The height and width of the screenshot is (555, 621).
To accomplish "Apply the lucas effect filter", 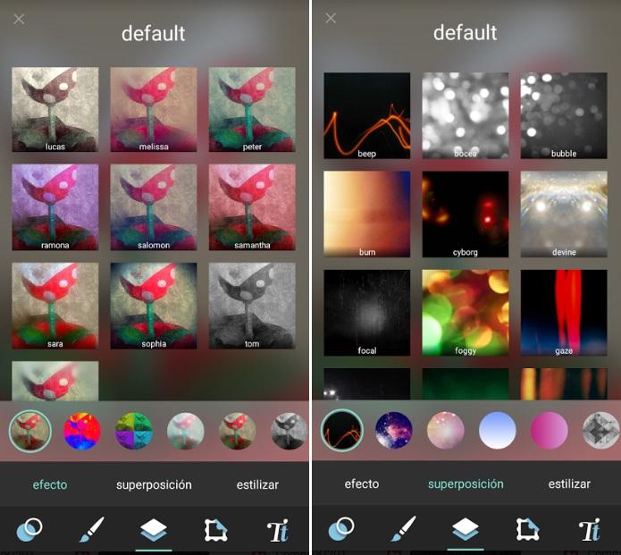I will (55, 109).
